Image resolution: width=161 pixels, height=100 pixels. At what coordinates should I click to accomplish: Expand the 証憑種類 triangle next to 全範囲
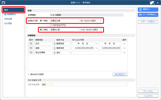pos(51,15)
